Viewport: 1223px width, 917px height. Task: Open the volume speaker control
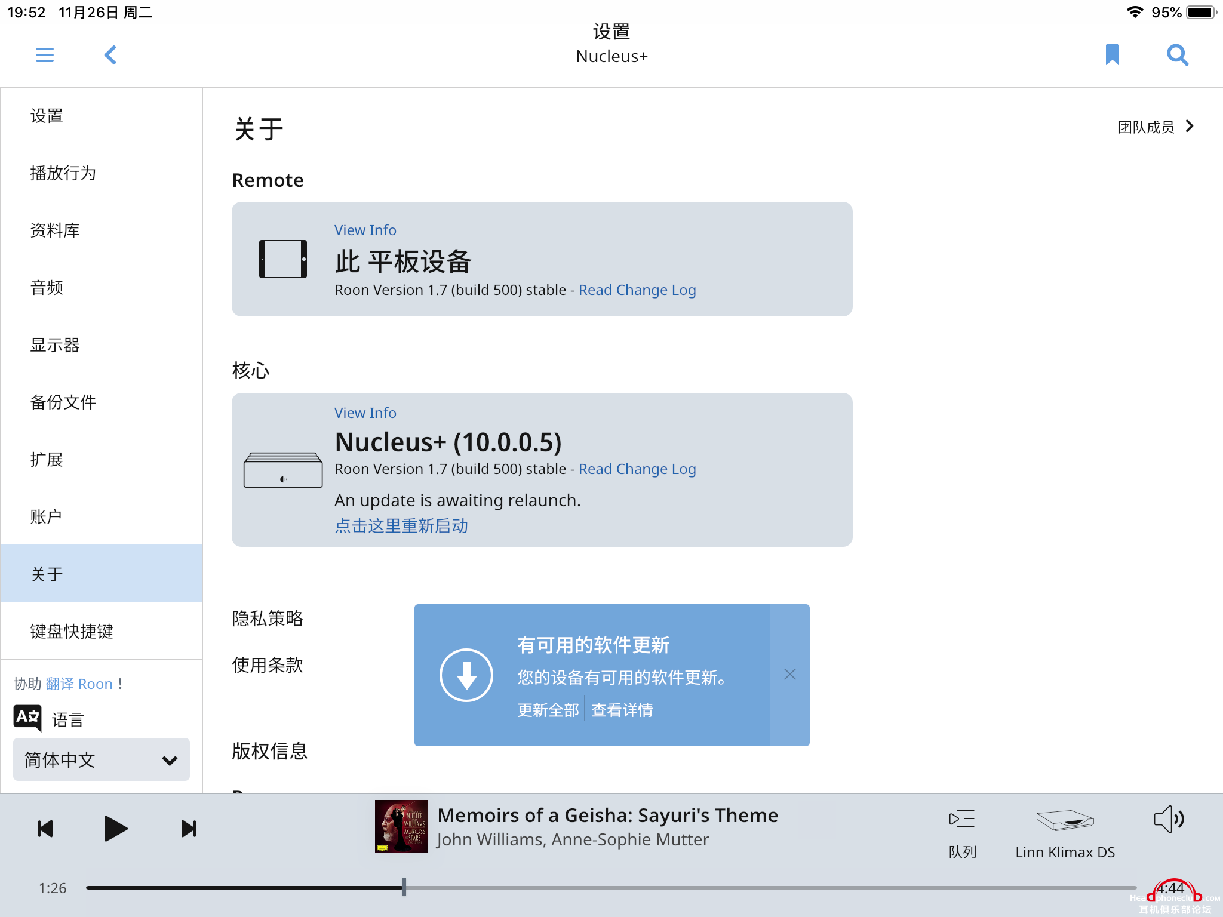(1169, 819)
